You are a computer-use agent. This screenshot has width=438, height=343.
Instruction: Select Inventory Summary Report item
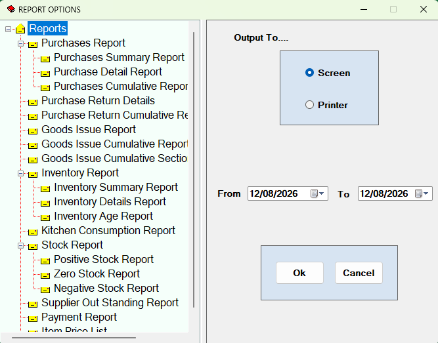pos(116,188)
